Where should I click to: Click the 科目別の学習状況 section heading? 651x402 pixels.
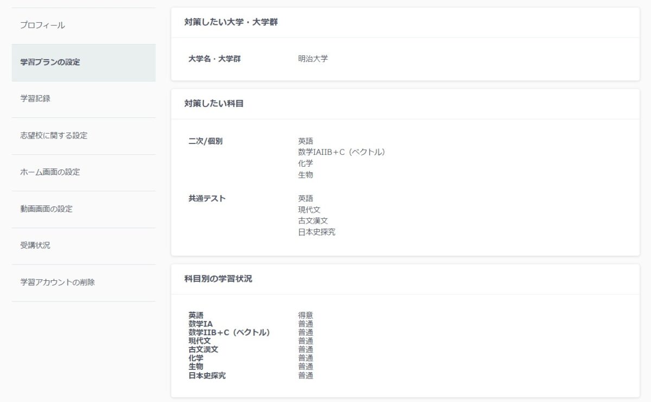tap(218, 279)
